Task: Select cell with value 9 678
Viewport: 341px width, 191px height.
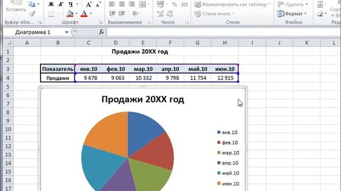Action: (88, 78)
